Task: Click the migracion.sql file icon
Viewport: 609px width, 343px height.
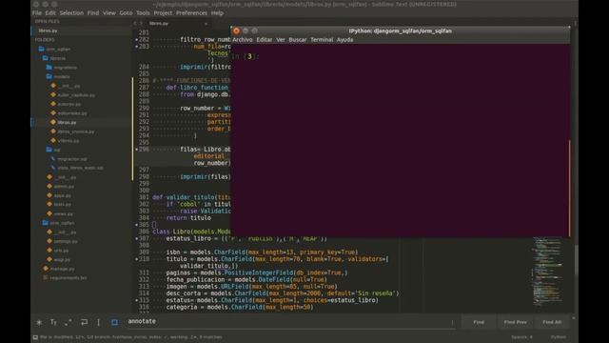Action: (53, 159)
